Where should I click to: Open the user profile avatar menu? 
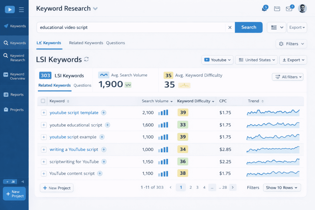[302, 8]
